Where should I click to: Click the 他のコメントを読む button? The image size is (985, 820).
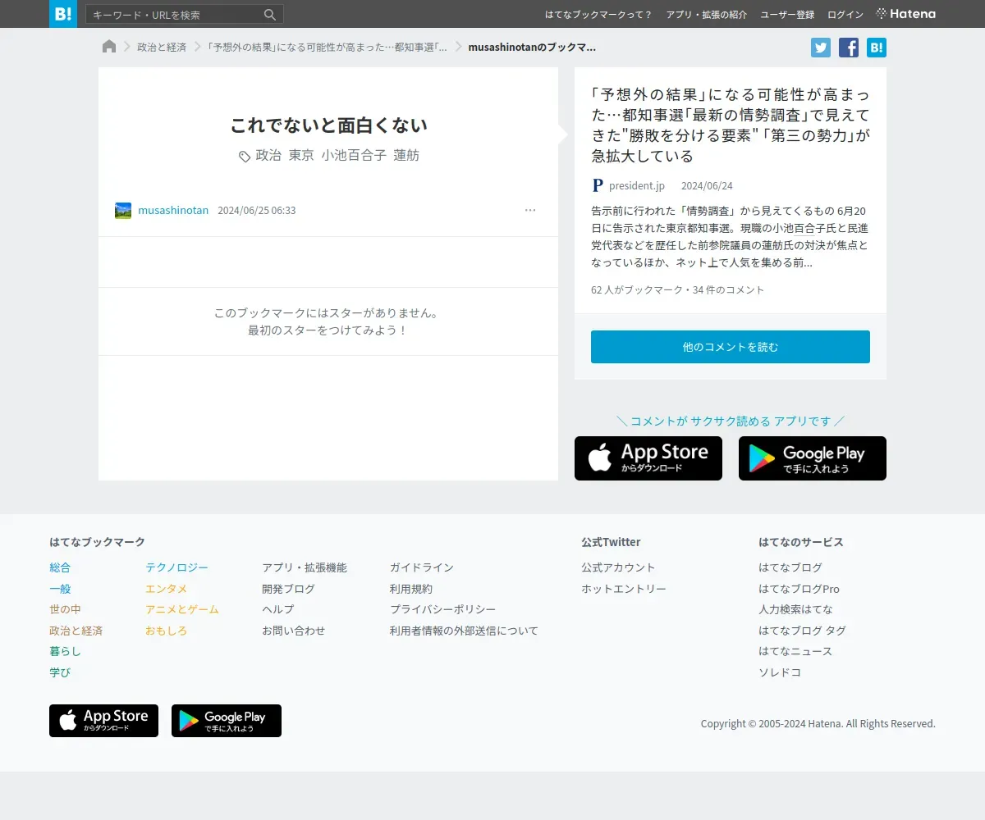(x=731, y=347)
